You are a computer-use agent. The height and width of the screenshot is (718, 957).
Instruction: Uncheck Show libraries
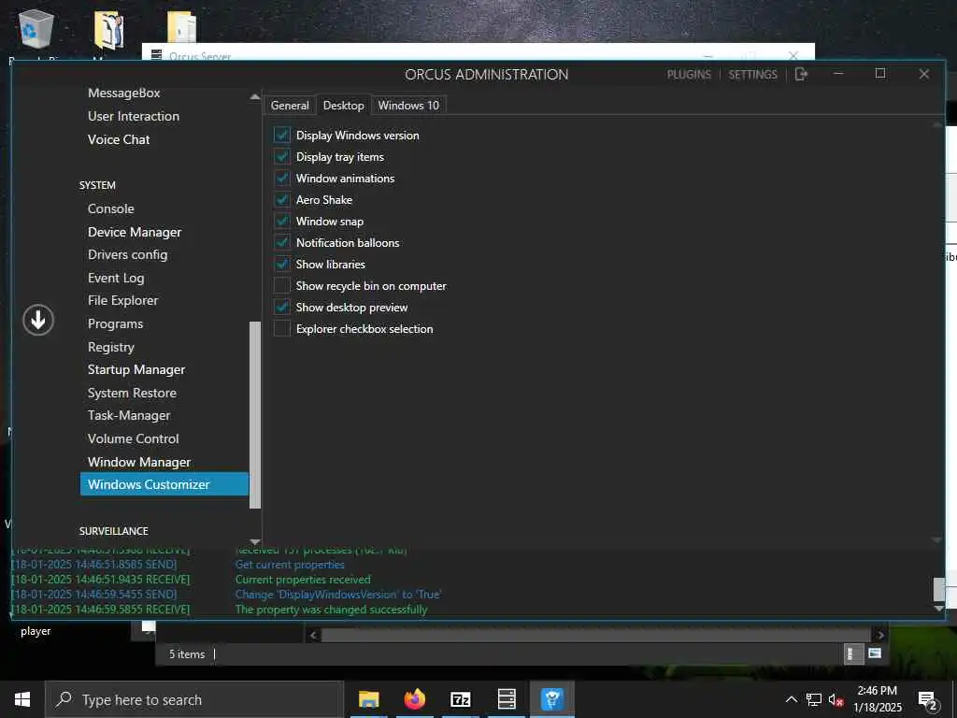coord(282,265)
